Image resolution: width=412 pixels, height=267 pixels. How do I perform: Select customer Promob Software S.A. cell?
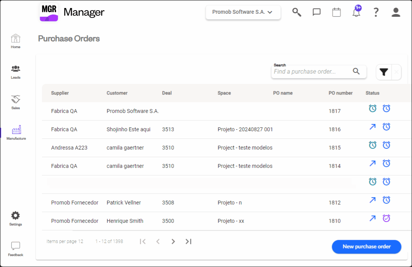133,111
